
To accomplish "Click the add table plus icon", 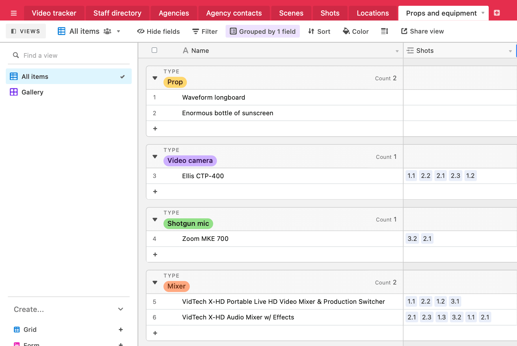I will [497, 13].
